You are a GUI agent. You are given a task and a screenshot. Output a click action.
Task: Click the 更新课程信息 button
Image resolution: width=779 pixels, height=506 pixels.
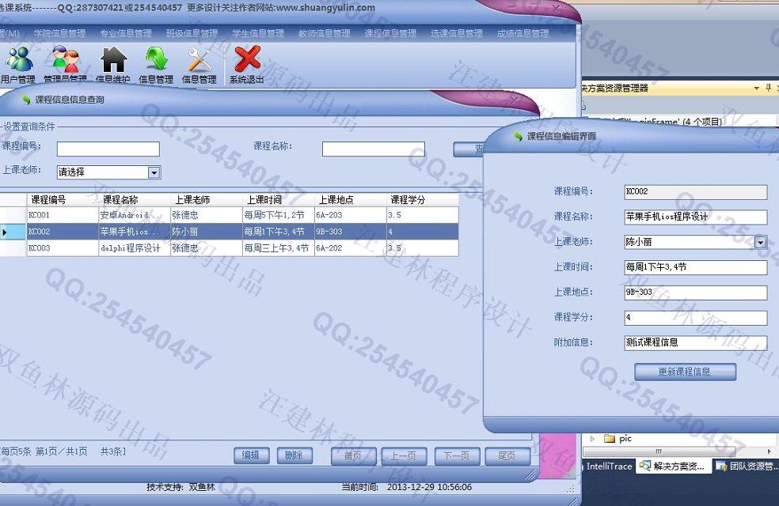685,372
